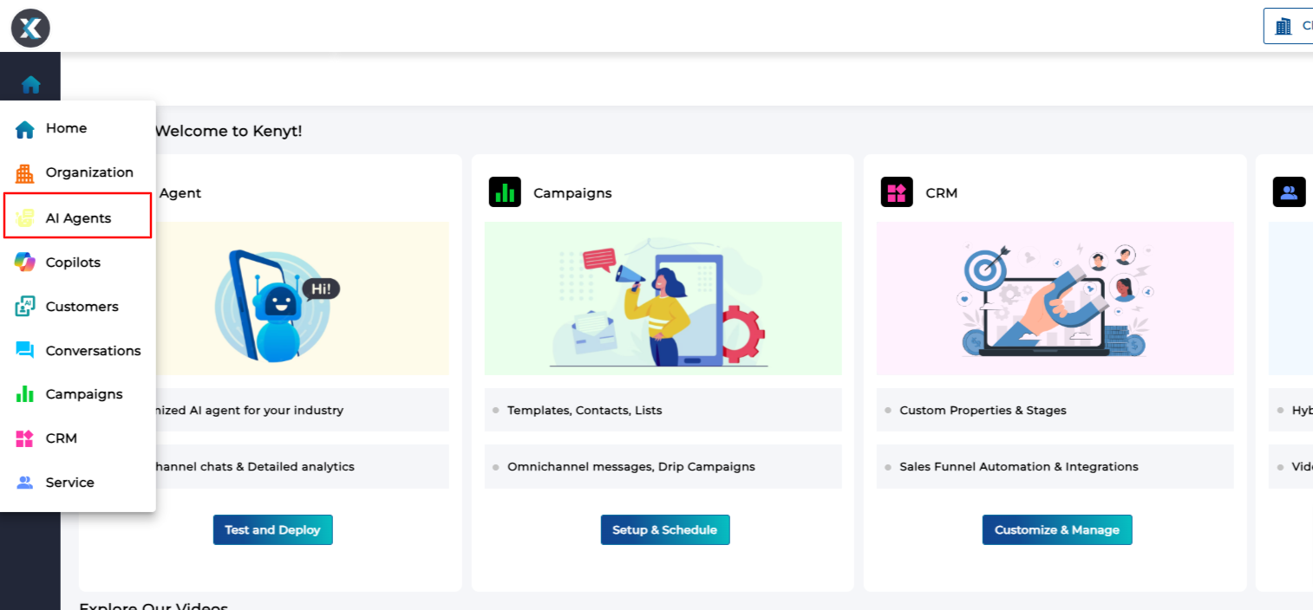Click the Campaigns card title

pyautogui.click(x=572, y=193)
